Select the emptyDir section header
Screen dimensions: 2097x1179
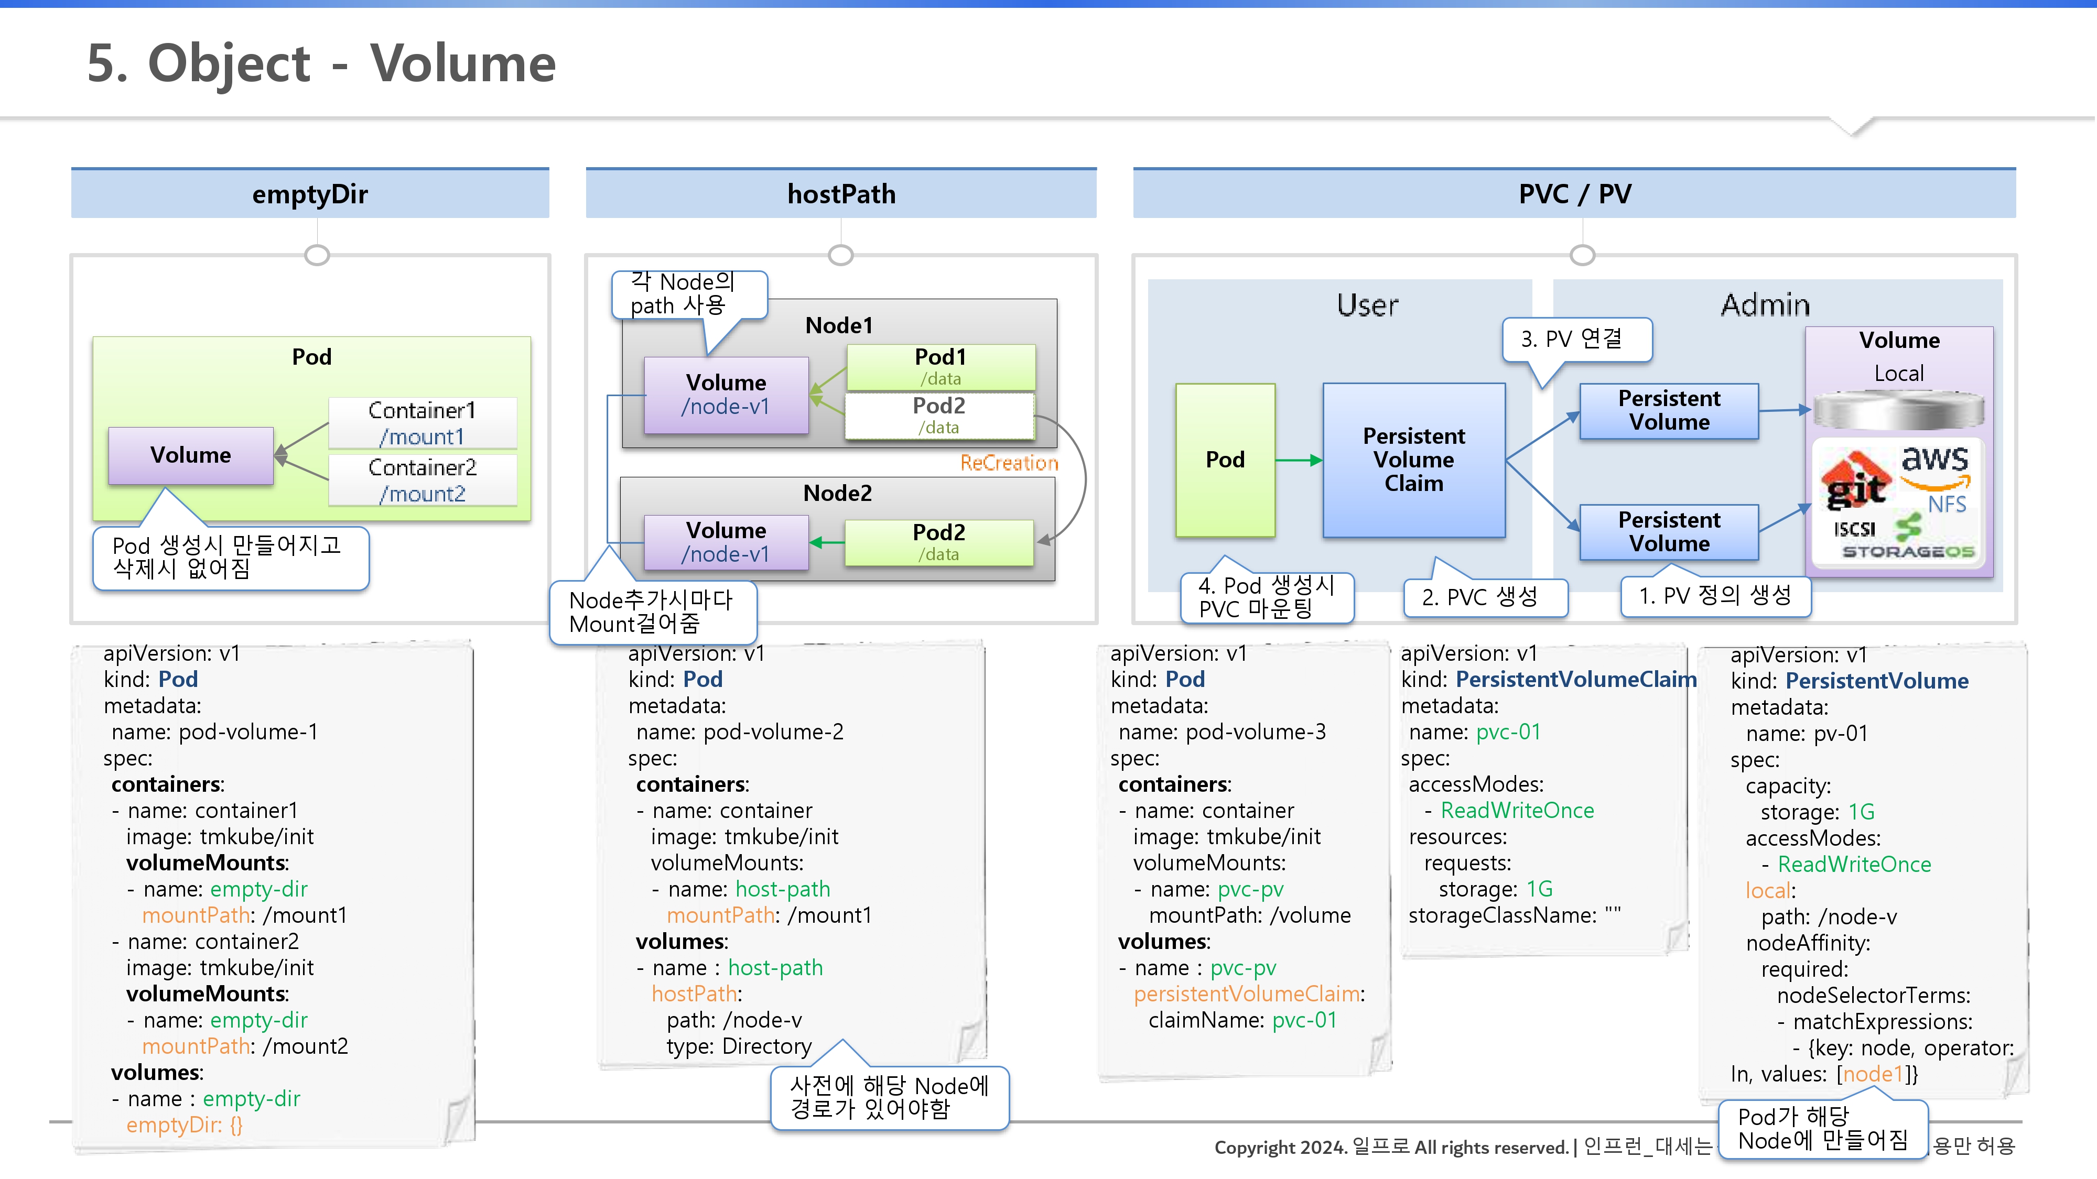pos(309,194)
